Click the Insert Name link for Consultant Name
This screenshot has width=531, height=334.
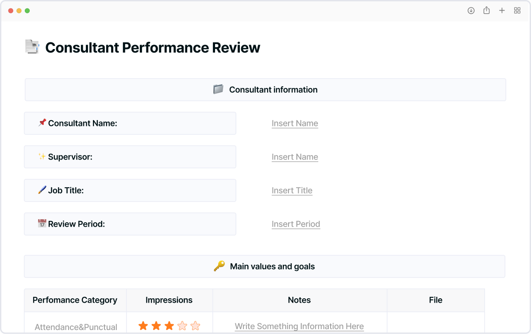(x=295, y=123)
